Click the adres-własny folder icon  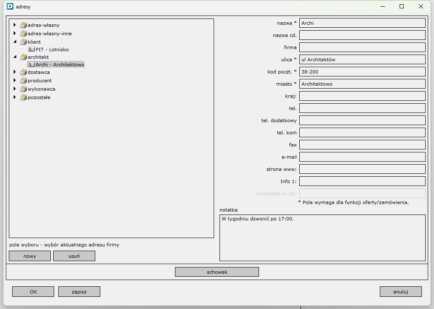[24, 25]
